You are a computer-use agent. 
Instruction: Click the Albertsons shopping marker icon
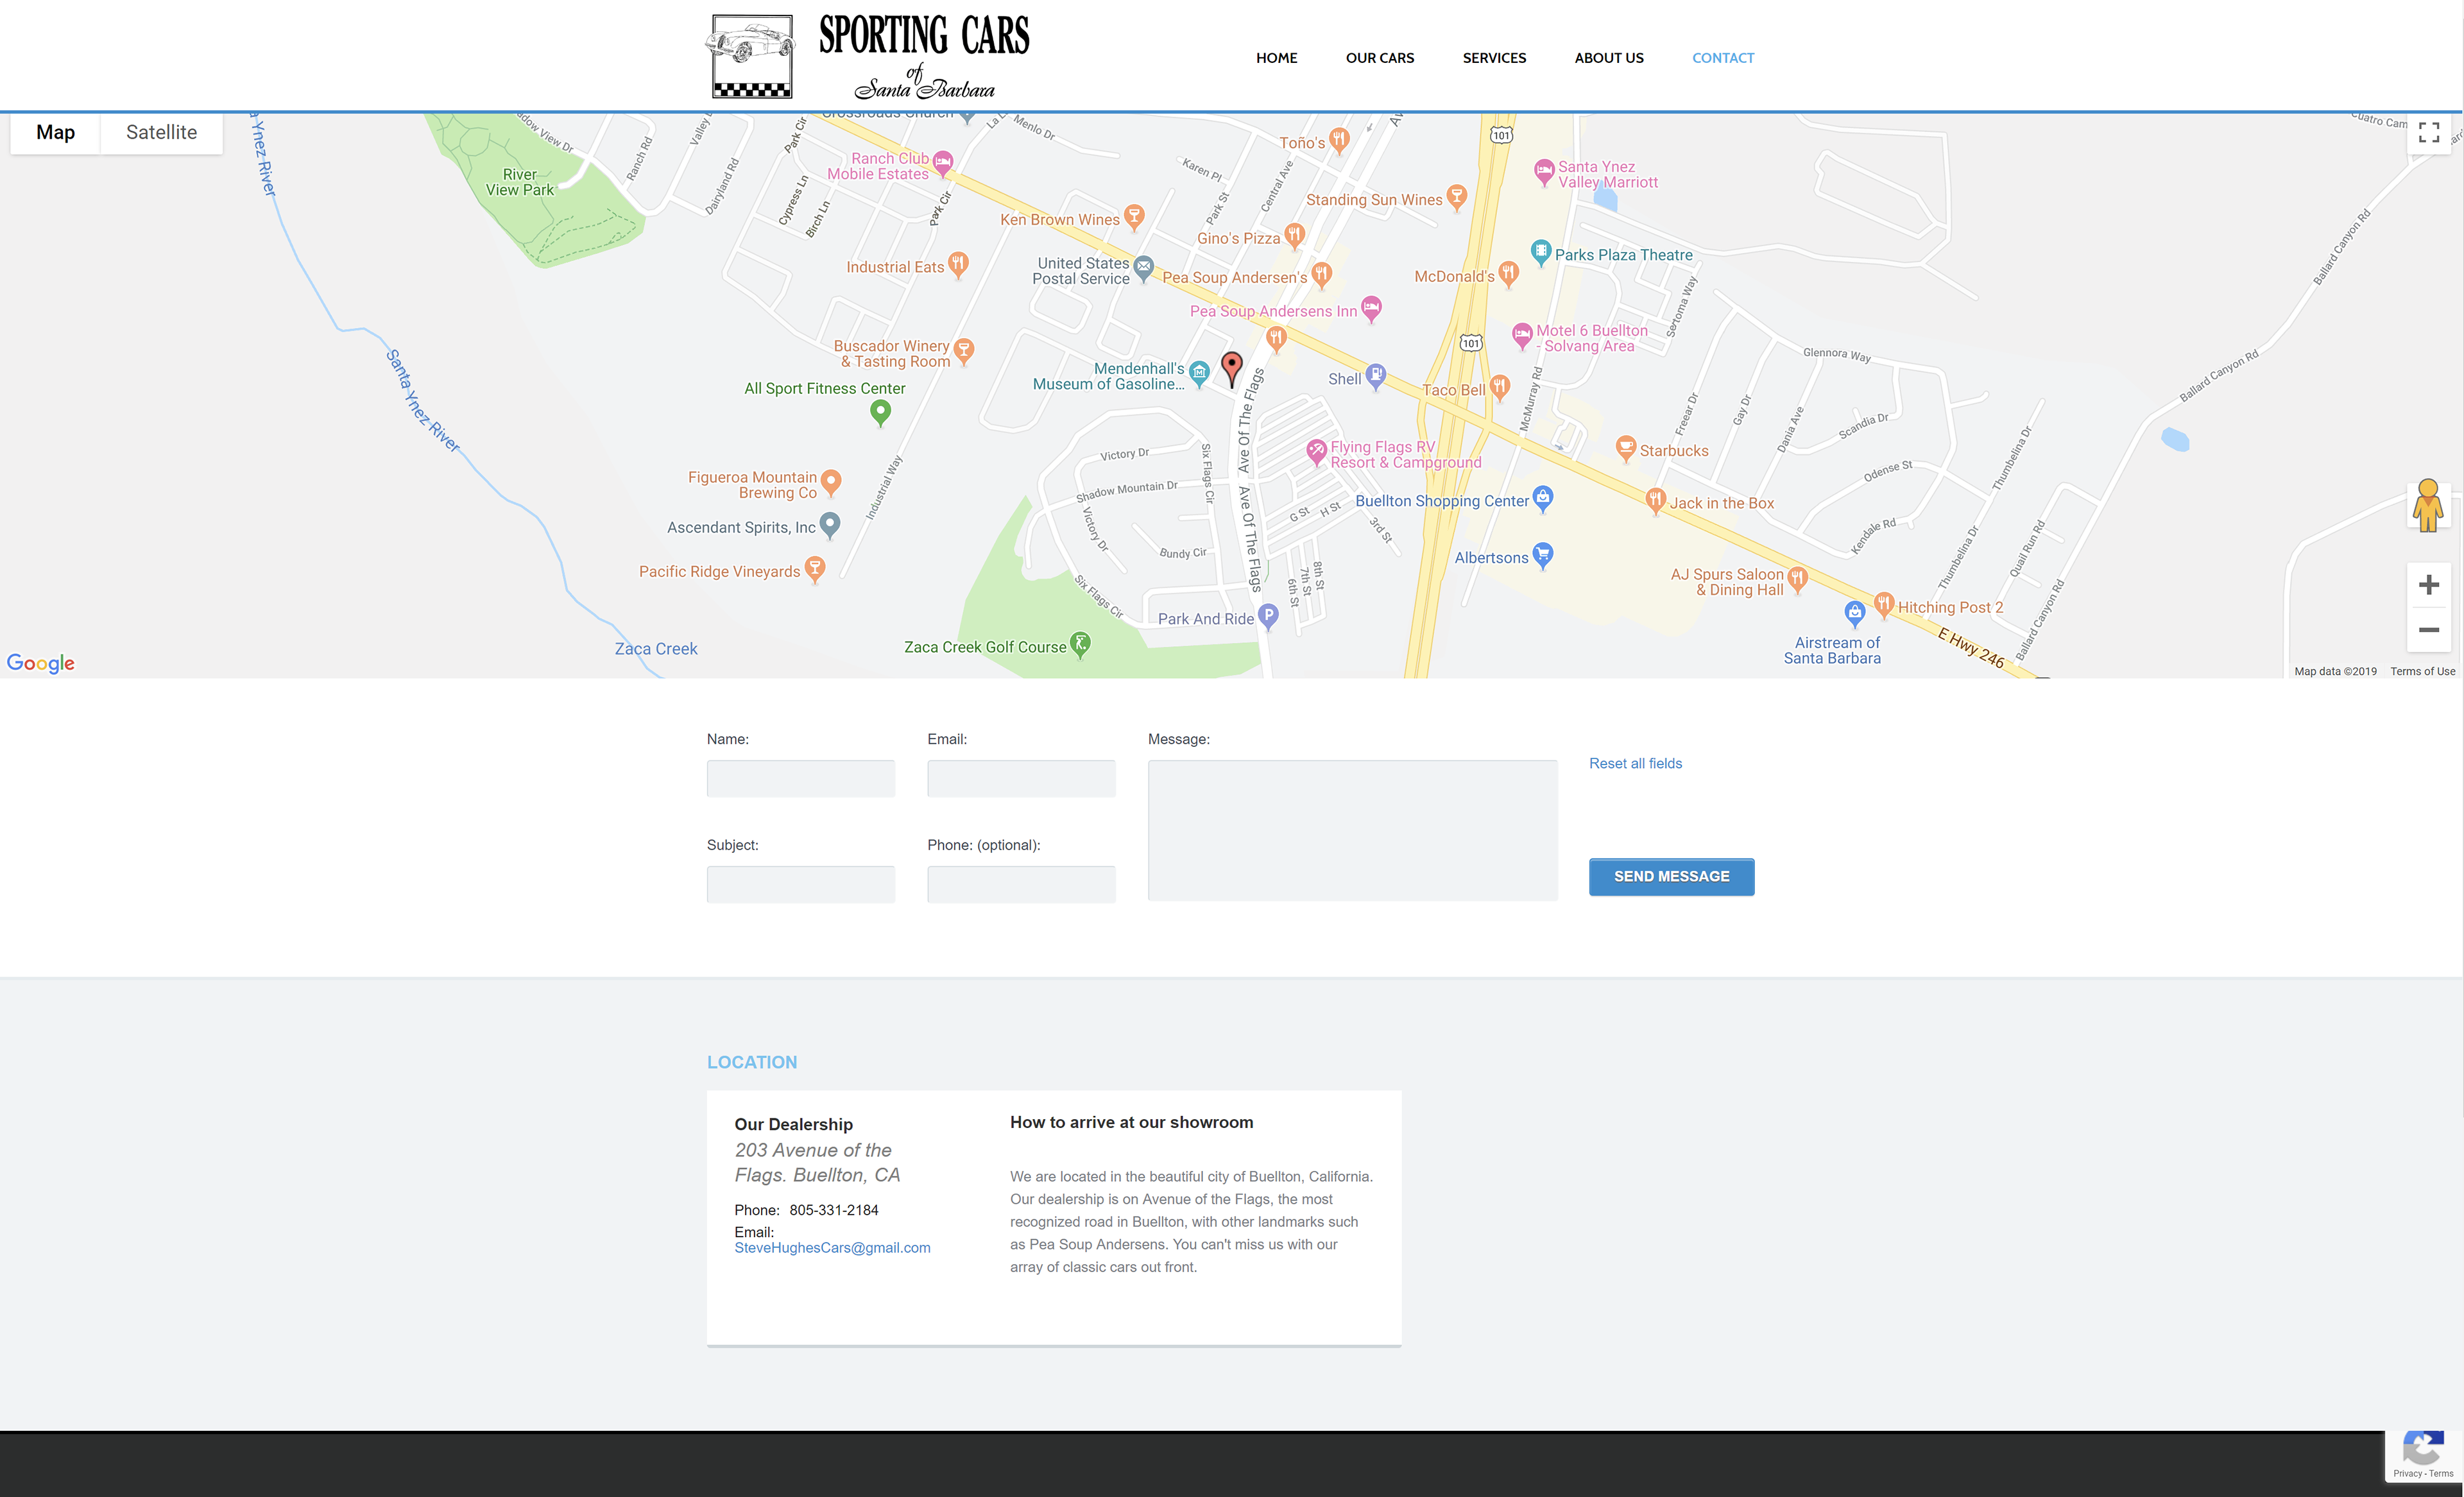click(1543, 554)
